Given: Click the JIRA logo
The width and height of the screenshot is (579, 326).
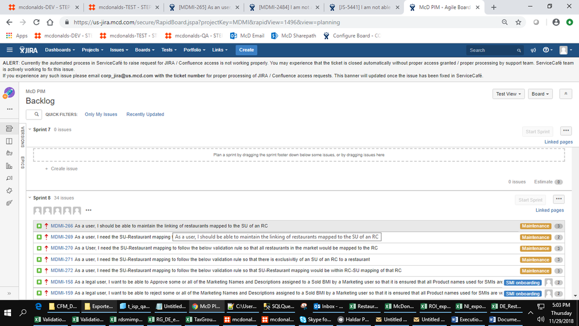Looking at the screenshot, I should tap(28, 50).
